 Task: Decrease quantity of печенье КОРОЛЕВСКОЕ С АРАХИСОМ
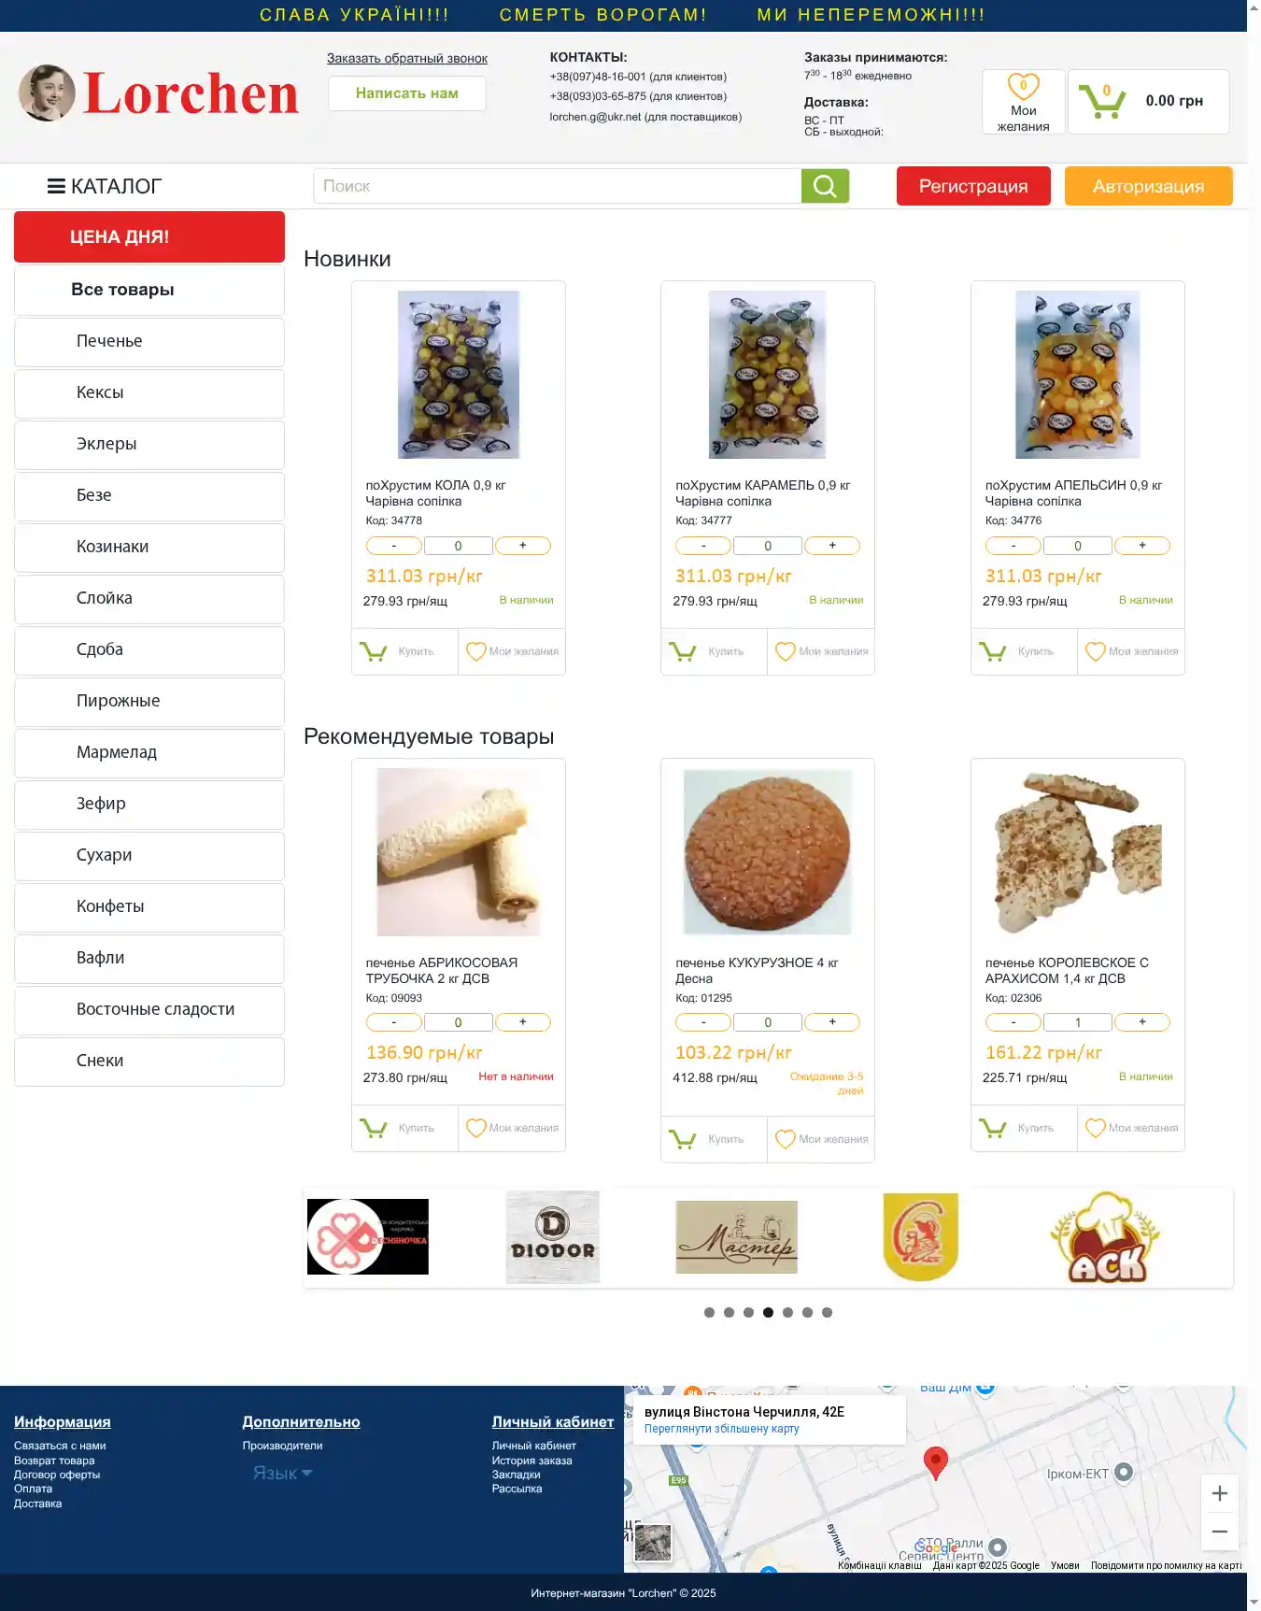pos(1013,1022)
